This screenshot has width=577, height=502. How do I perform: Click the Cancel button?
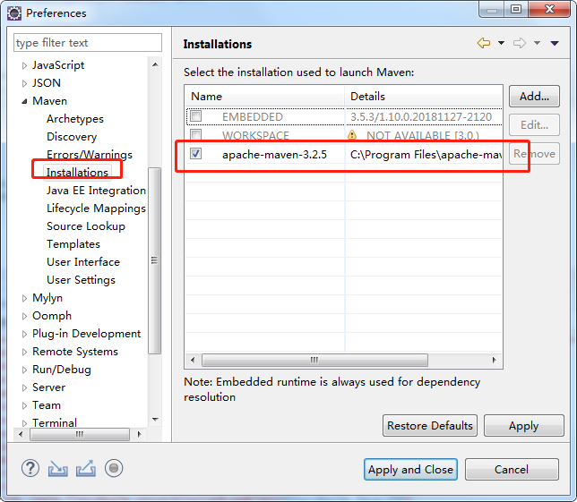pos(512,469)
